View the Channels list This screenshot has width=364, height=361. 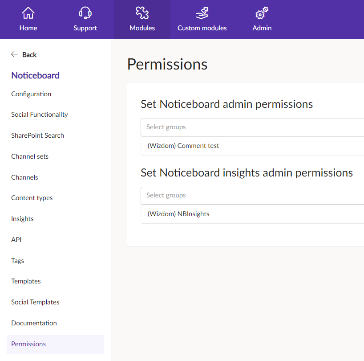click(x=24, y=177)
